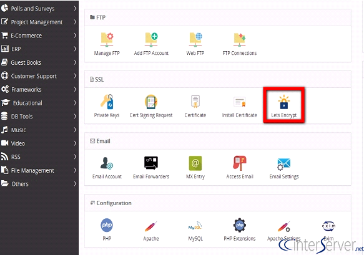The height and width of the screenshot is (255, 364).
Task: Expand the RSS chevron arrow
Action: [75, 156]
